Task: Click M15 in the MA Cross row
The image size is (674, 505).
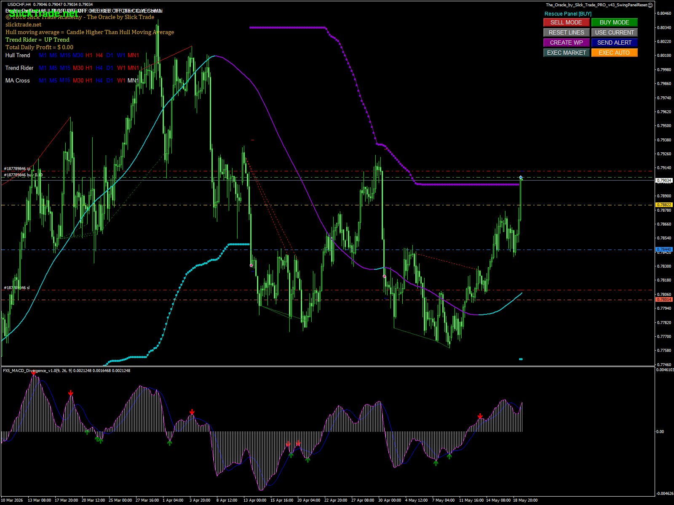Action: click(65, 80)
